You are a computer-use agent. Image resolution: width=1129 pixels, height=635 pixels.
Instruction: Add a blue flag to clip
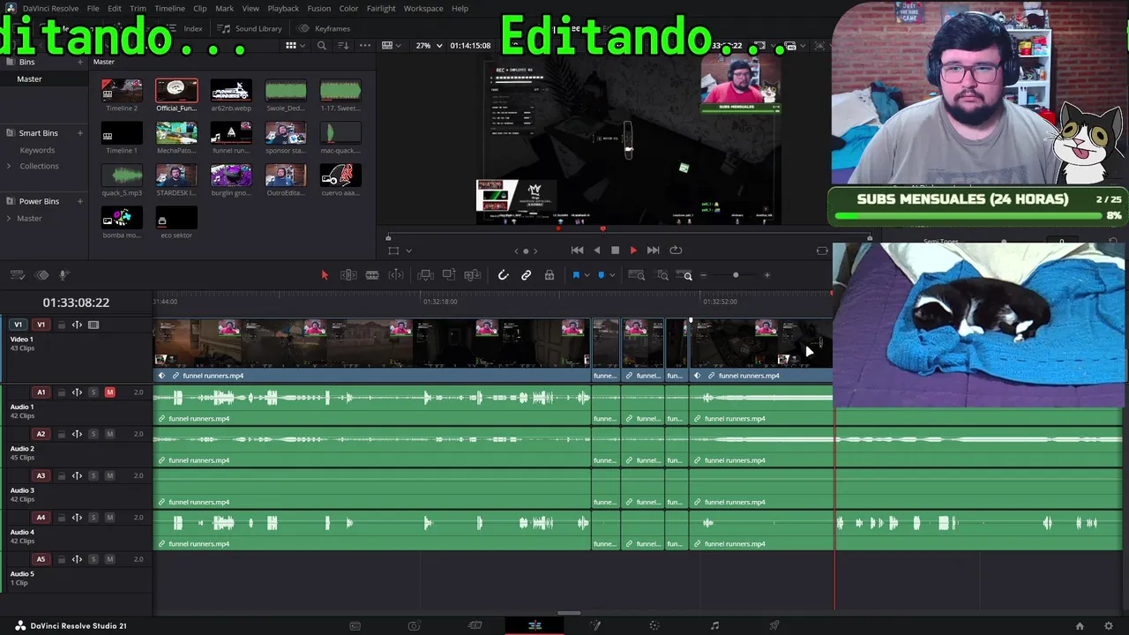click(576, 275)
